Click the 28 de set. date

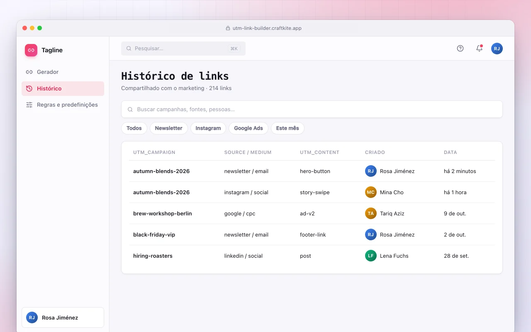456,256
